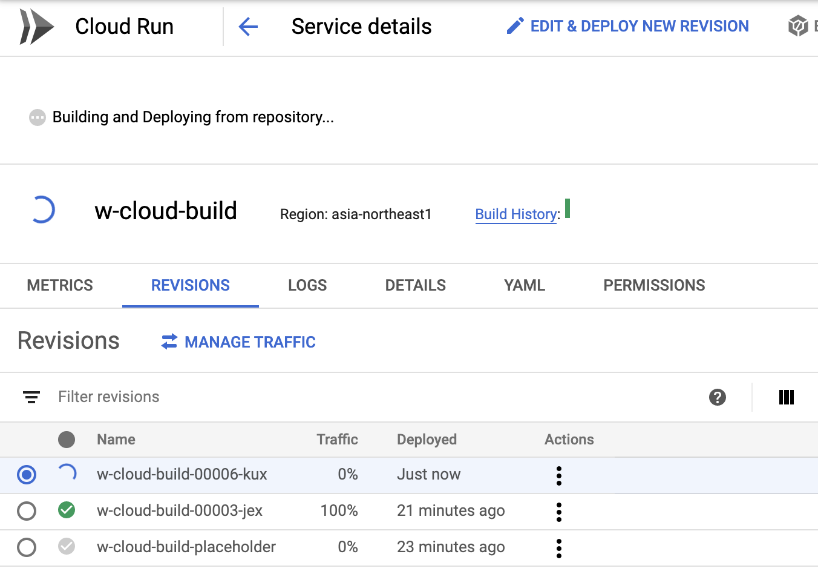
Task: Click Edit & Deploy New Revision
Action: point(627,26)
